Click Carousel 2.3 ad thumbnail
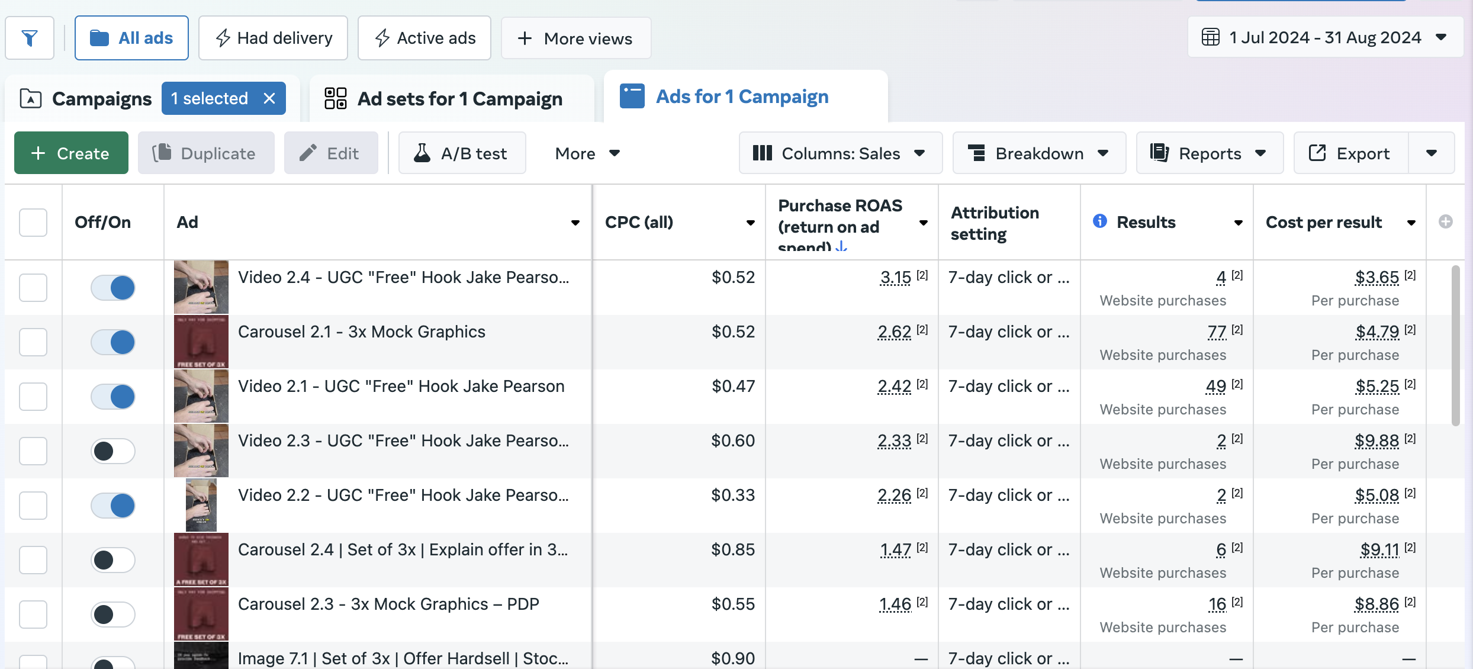1473x669 pixels. (201, 614)
